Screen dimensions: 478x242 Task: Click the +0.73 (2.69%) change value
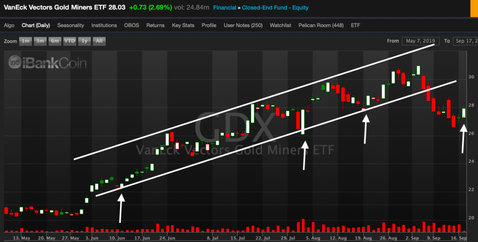tap(151, 7)
